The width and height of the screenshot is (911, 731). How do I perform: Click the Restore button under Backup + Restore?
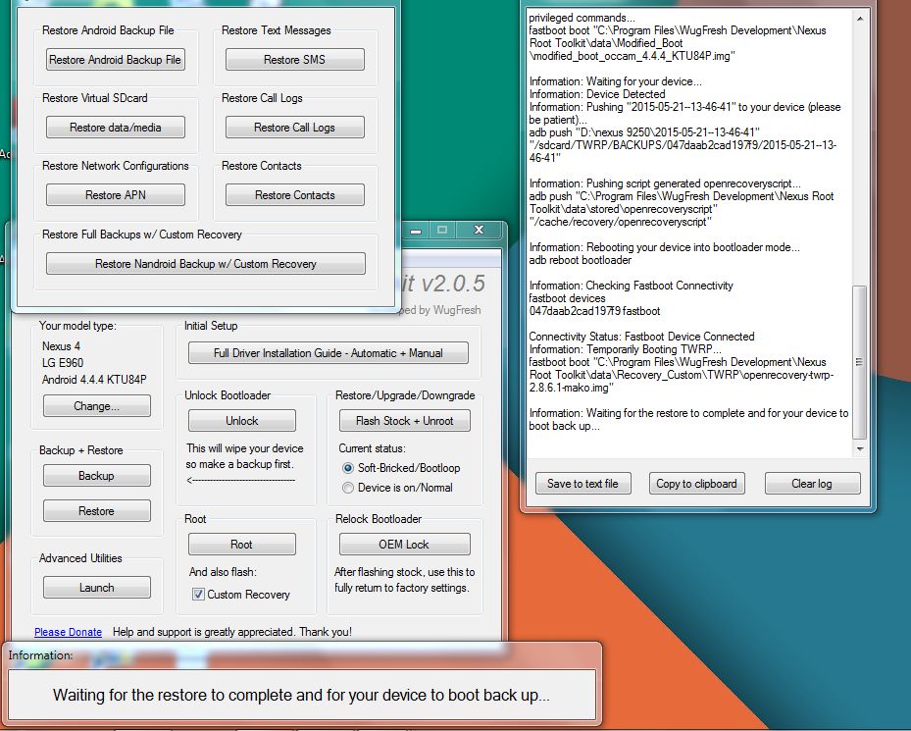96,510
